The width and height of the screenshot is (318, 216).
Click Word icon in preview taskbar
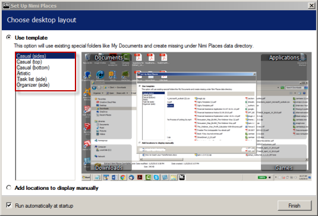[114, 177]
